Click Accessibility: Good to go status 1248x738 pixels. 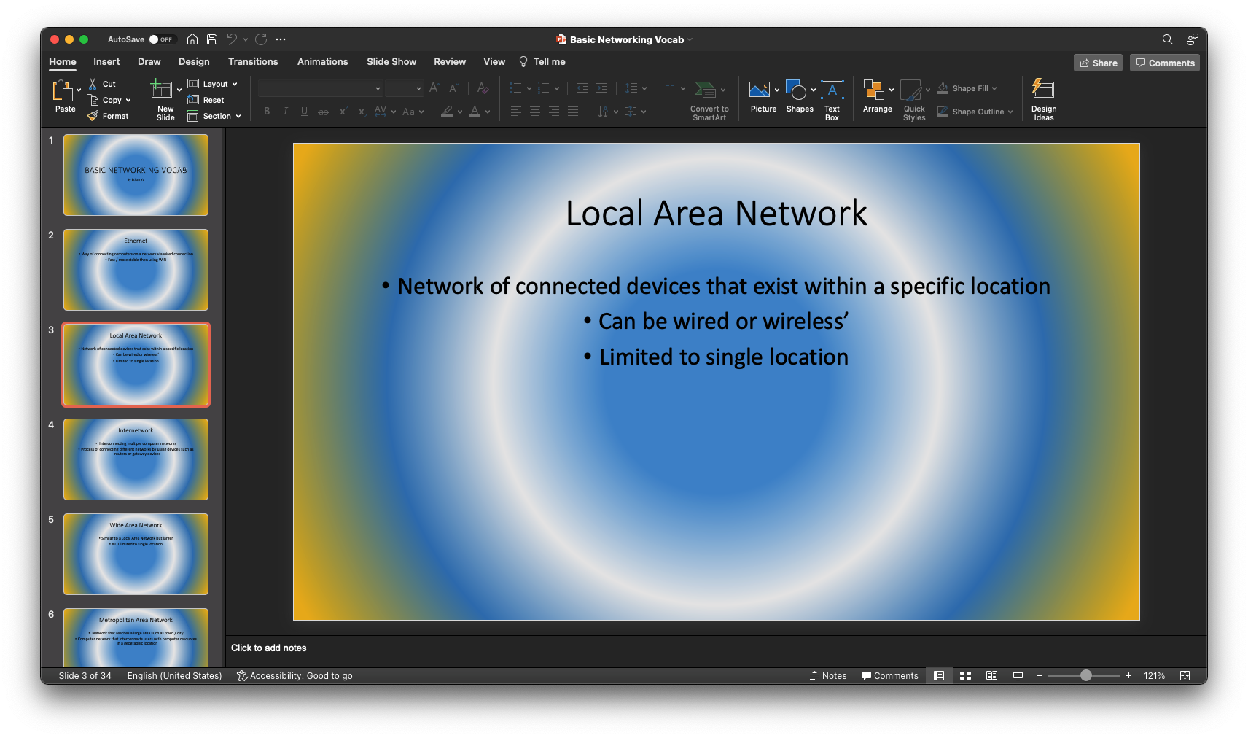pyautogui.click(x=295, y=676)
